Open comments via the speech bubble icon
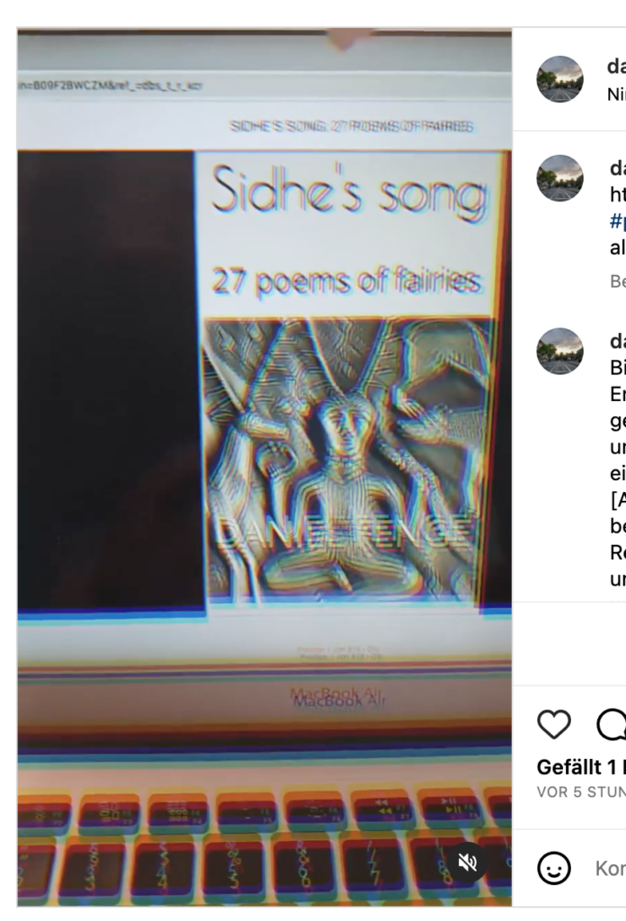The image size is (626, 921). tap(612, 724)
